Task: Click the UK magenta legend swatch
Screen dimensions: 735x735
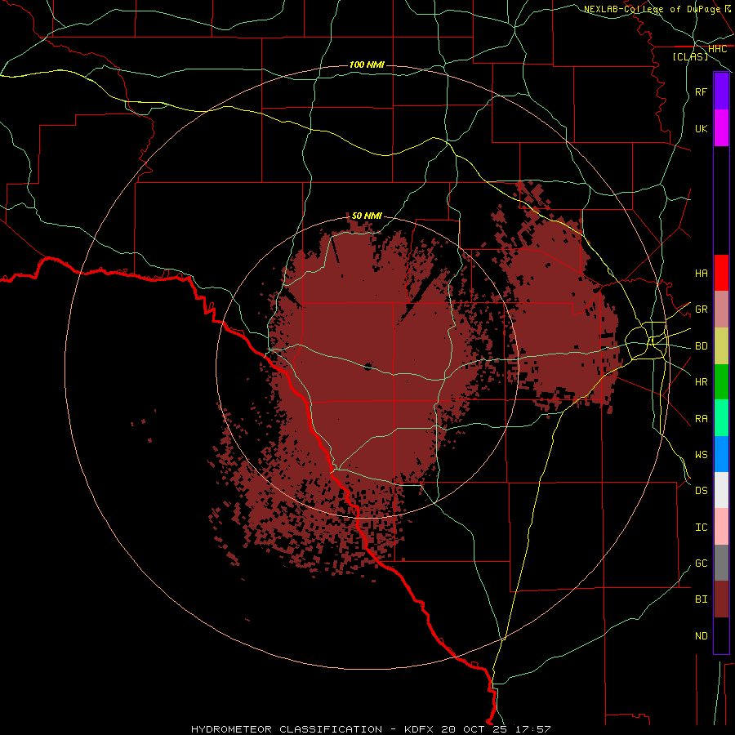Action: 721,128
